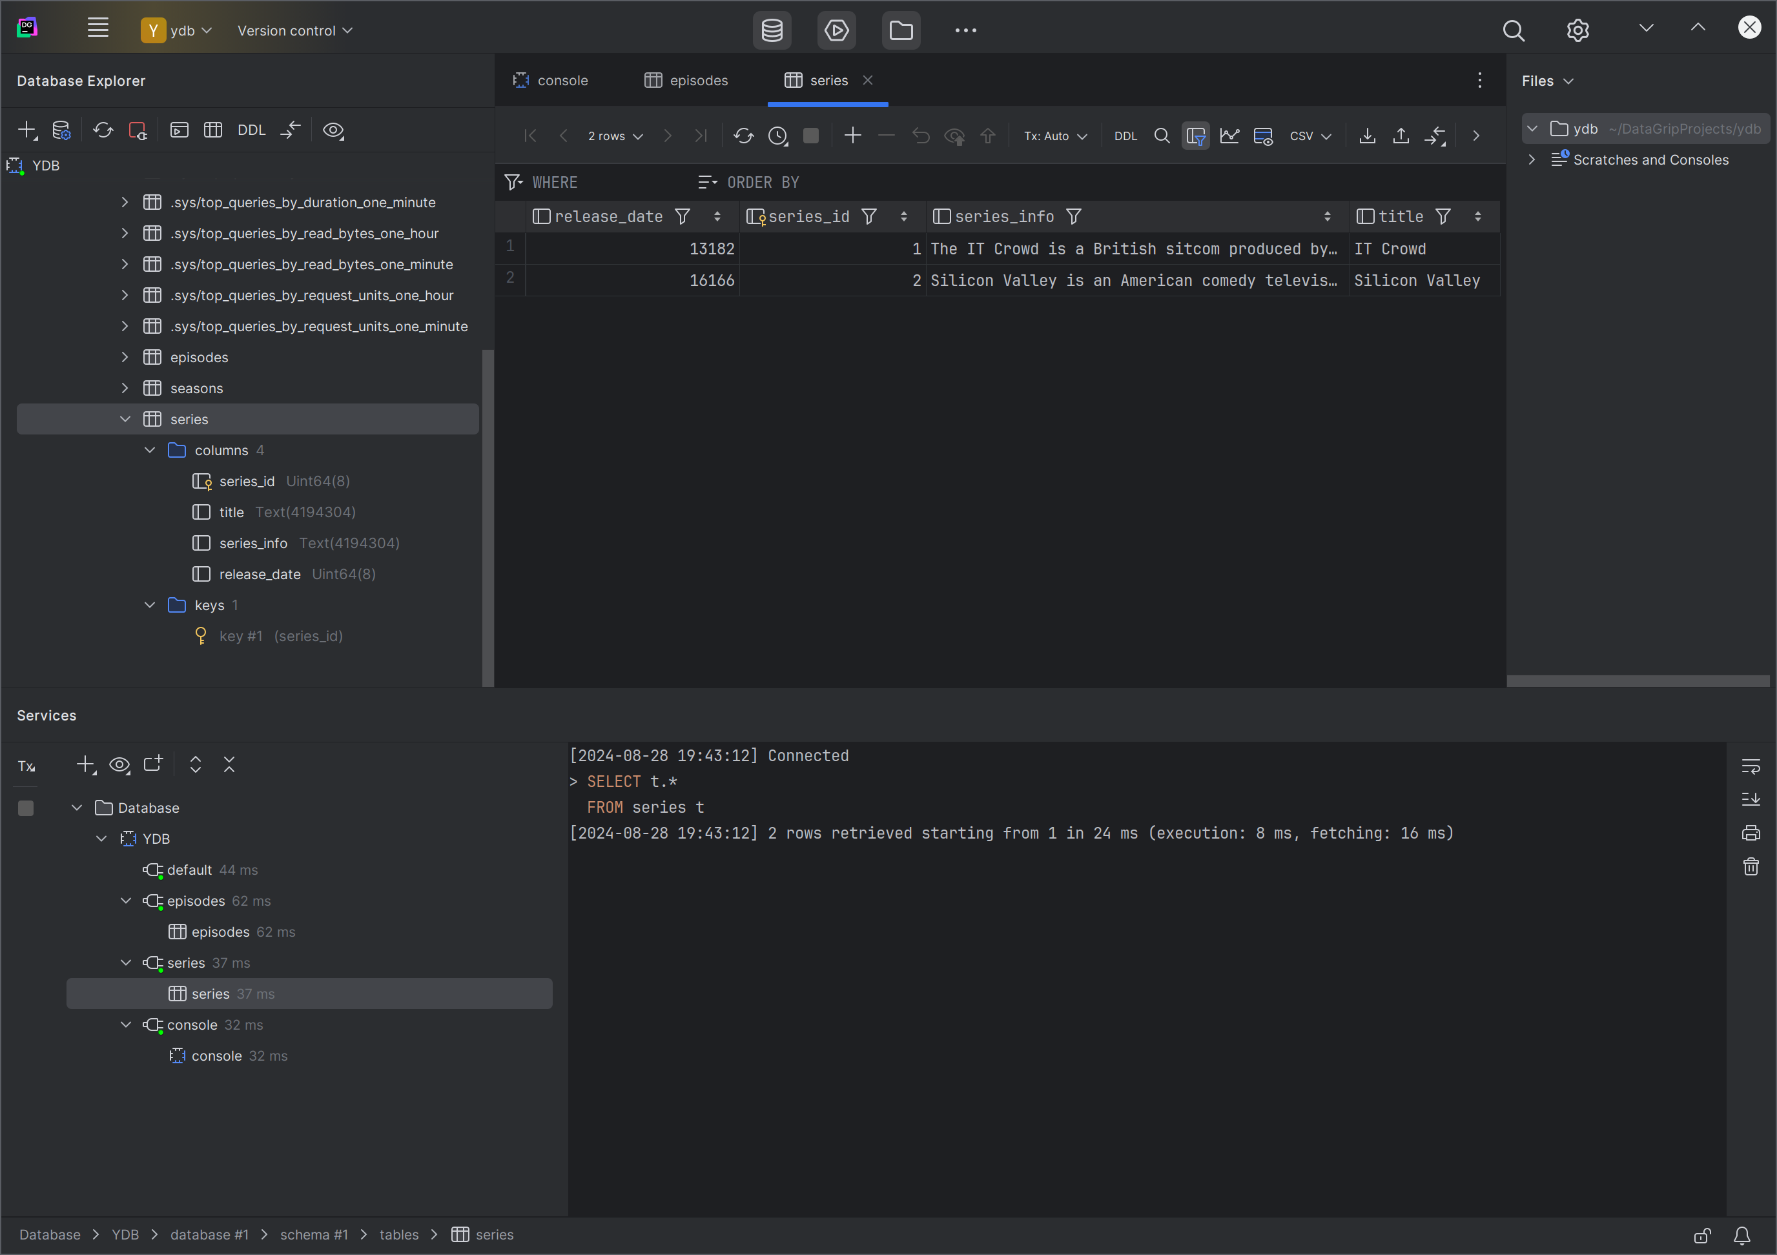The width and height of the screenshot is (1777, 1255).
Task: Click the Soft-Wrap icon in Services output
Action: coord(1750,766)
